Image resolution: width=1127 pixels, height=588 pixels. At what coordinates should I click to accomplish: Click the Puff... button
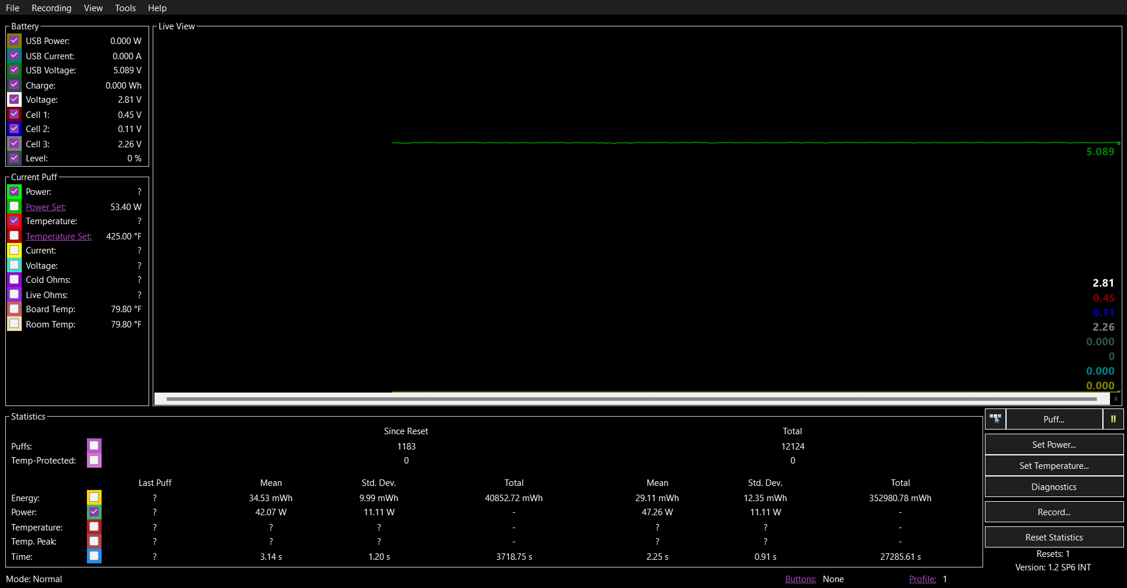pyautogui.click(x=1054, y=419)
